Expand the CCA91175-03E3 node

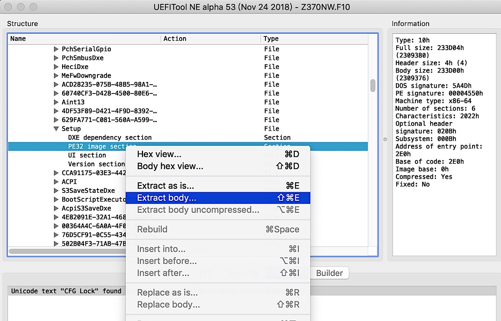point(56,173)
